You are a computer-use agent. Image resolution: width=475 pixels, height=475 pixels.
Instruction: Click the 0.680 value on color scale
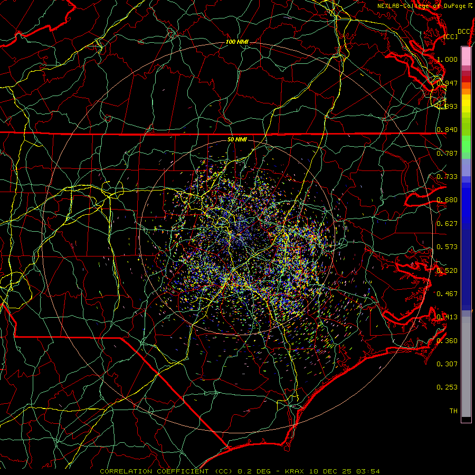coord(447,199)
